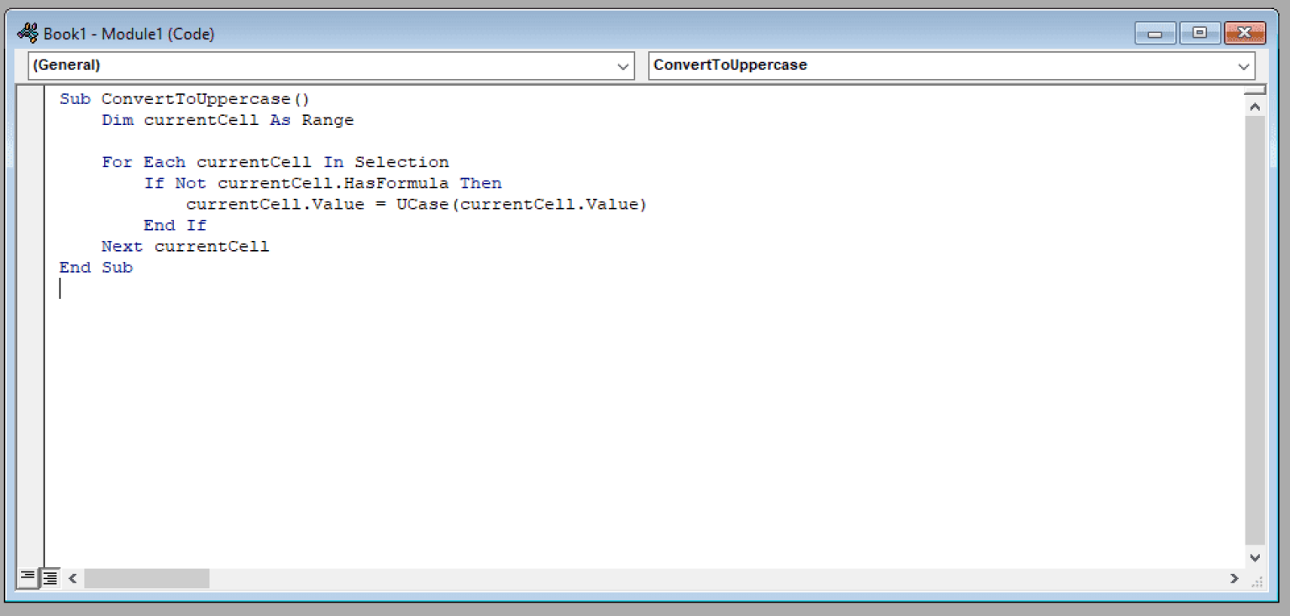Maximize the Module1 code window
Image resolution: width=1290 pixels, height=616 pixels.
pyautogui.click(x=1199, y=34)
